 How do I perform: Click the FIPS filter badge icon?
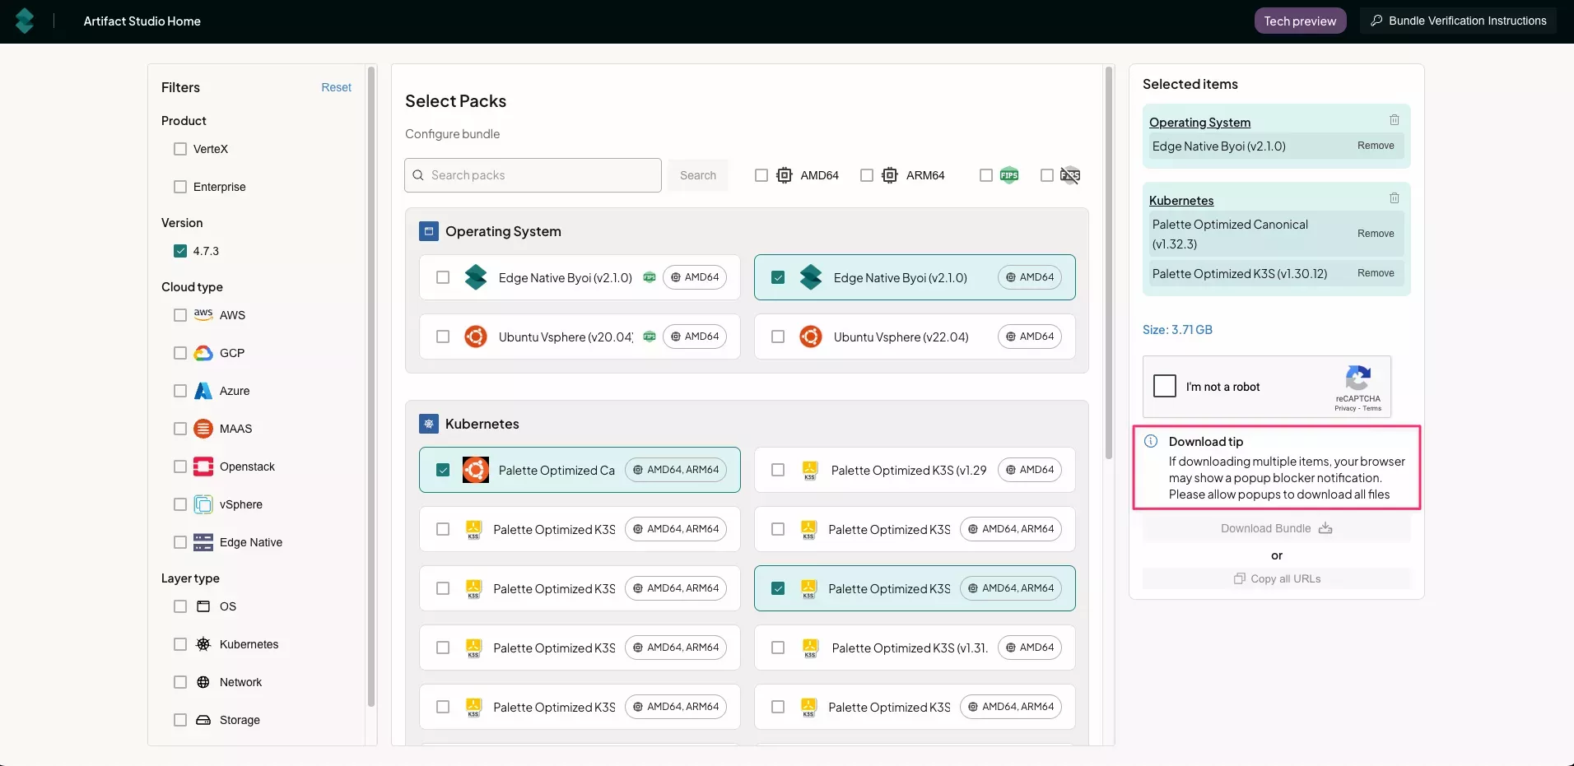(1009, 175)
